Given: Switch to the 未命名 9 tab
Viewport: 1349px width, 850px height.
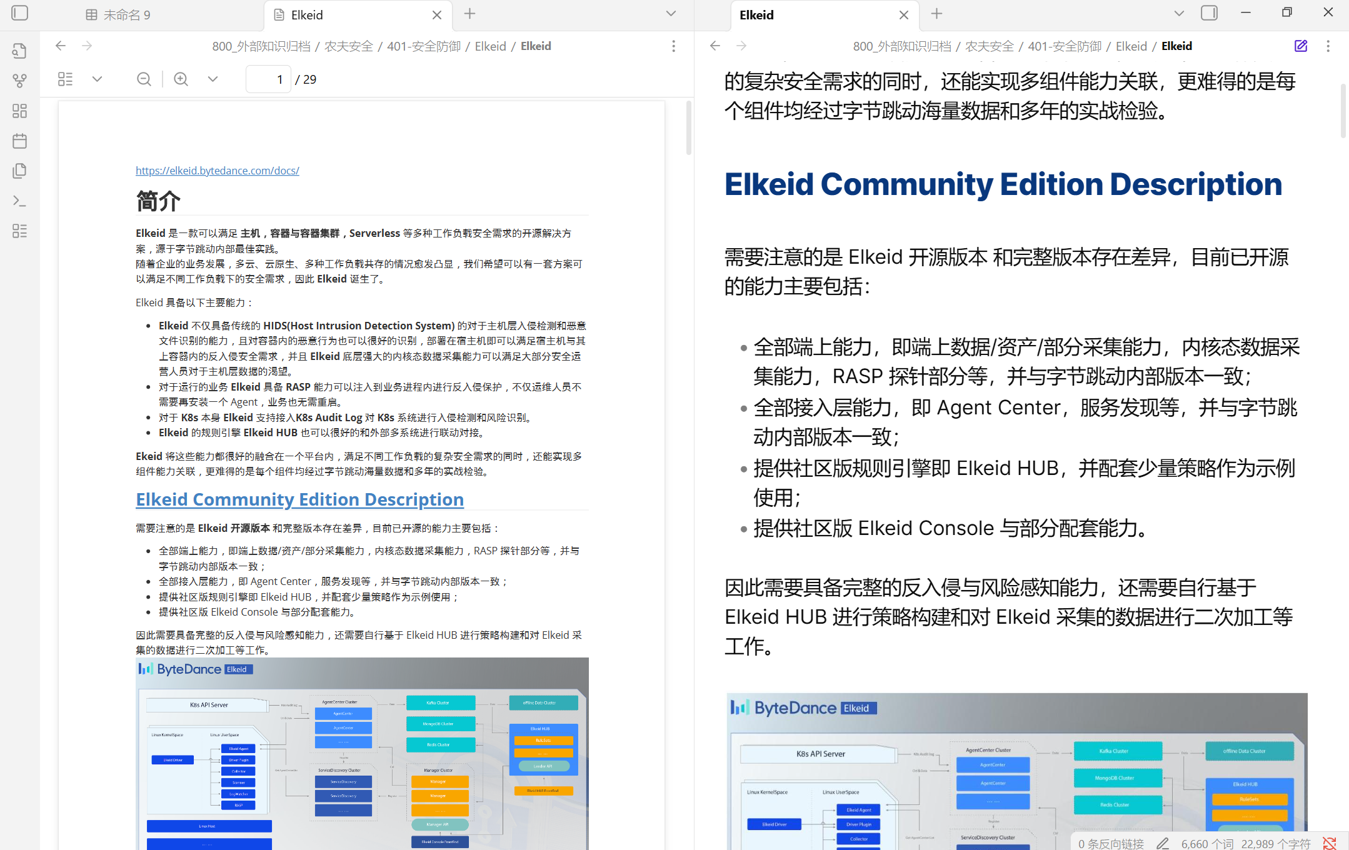Looking at the screenshot, I should tap(126, 15).
